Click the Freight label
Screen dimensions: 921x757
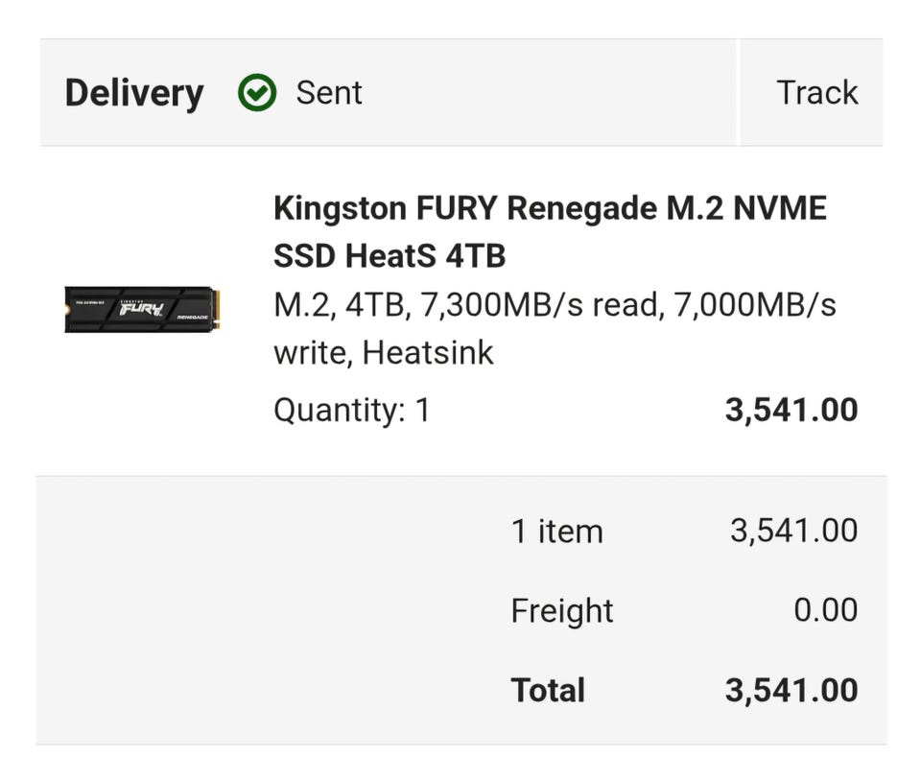point(561,610)
